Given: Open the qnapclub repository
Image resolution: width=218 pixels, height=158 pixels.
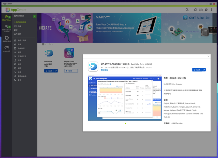Looking at the screenshot, I should click(x=7, y=49).
